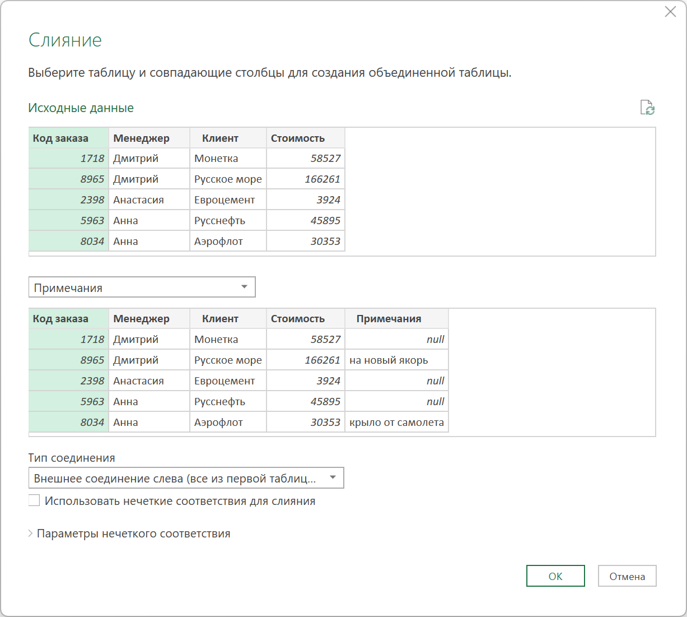Click value 3924 in the top table

[306, 200]
